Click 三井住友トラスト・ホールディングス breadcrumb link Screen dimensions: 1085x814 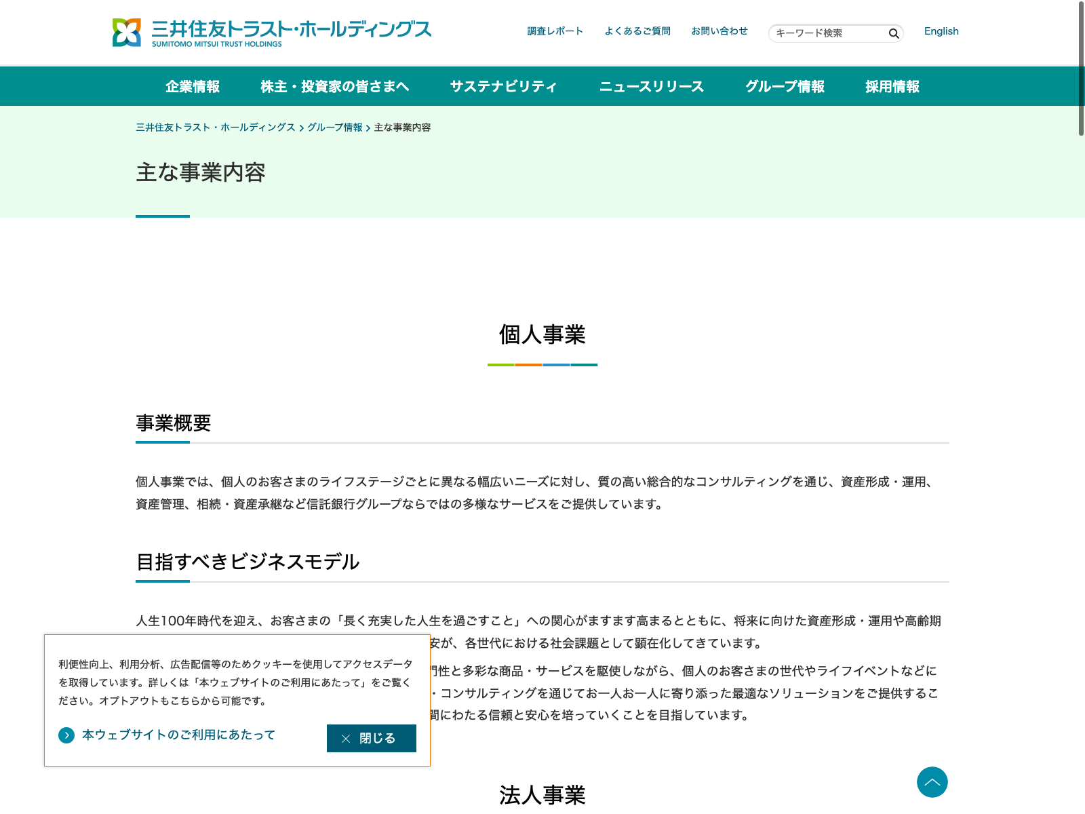pos(216,128)
